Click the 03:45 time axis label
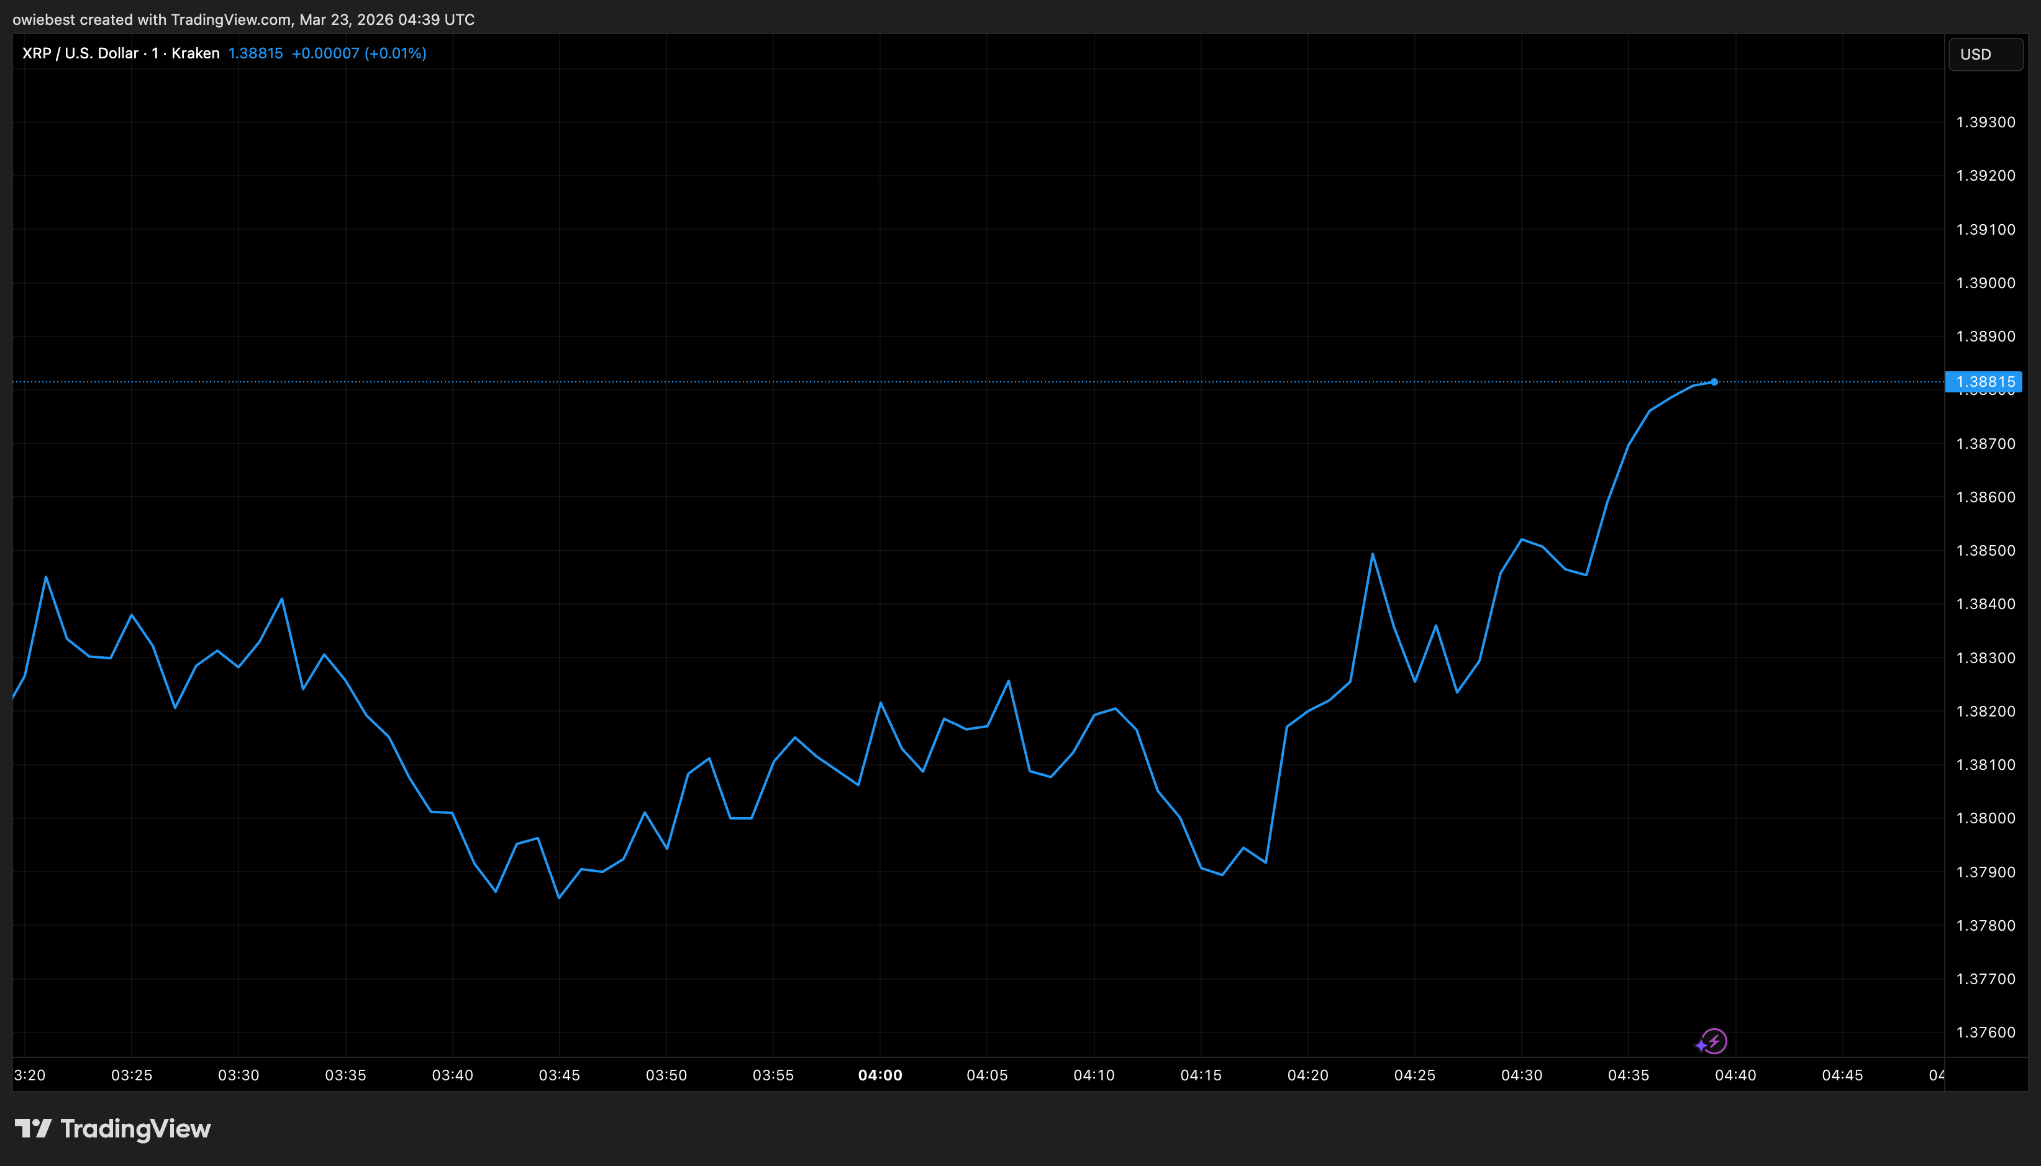The image size is (2041, 1166). click(559, 1075)
